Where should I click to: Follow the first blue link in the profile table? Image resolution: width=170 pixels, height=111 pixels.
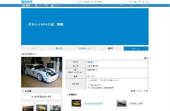90,62
